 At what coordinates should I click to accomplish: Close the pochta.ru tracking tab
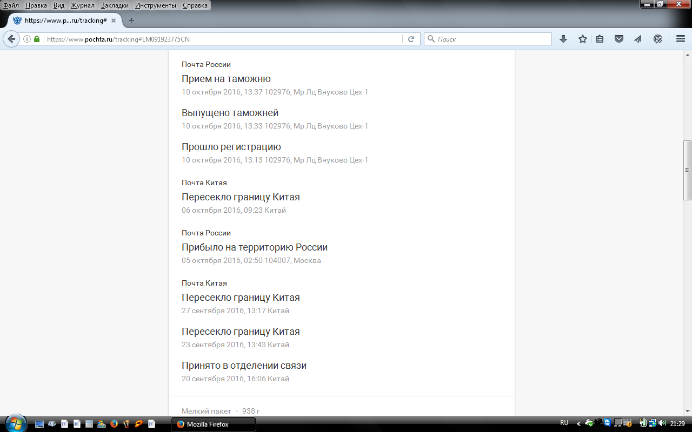114,21
